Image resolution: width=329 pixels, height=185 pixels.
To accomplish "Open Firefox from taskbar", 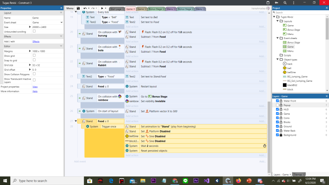I will tap(239, 180).
